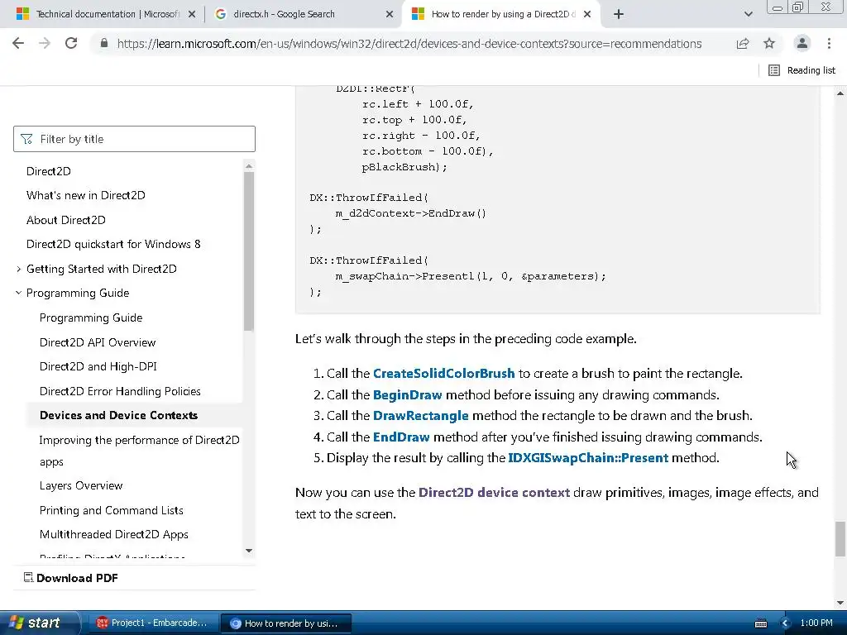847x635 pixels.
Task: Open Chrome's three-dot menu
Action: pyautogui.click(x=829, y=43)
